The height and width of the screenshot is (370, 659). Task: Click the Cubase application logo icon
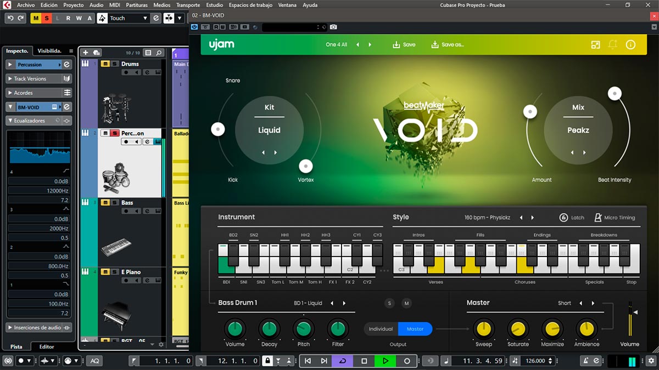(7, 5)
